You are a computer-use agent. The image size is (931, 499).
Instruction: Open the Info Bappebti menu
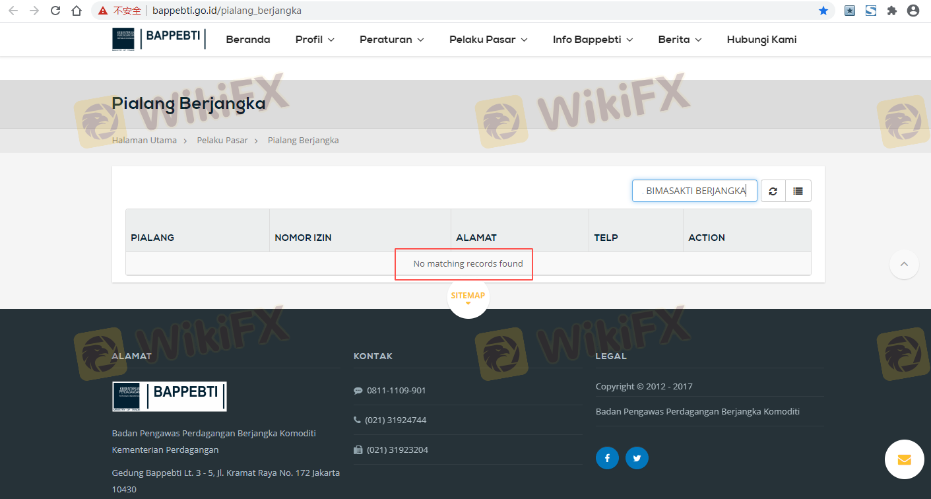tap(593, 40)
